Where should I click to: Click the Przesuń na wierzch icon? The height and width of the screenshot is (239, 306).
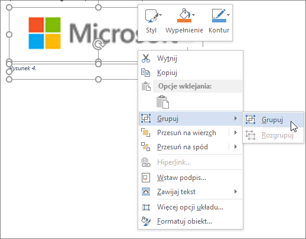(146, 133)
